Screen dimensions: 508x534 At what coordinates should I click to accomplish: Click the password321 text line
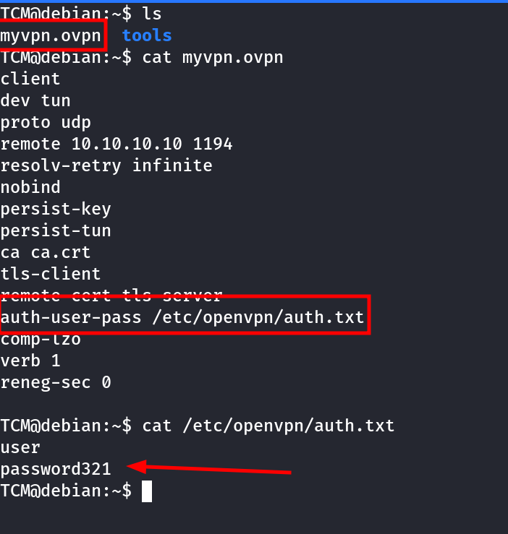(56, 469)
